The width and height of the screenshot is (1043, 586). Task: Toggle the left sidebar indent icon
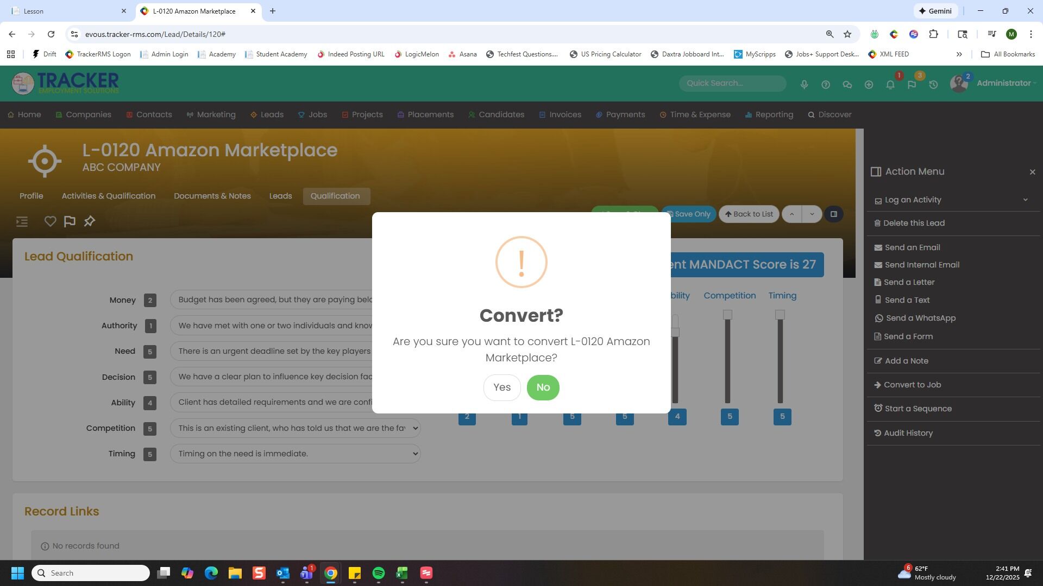(x=22, y=221)
